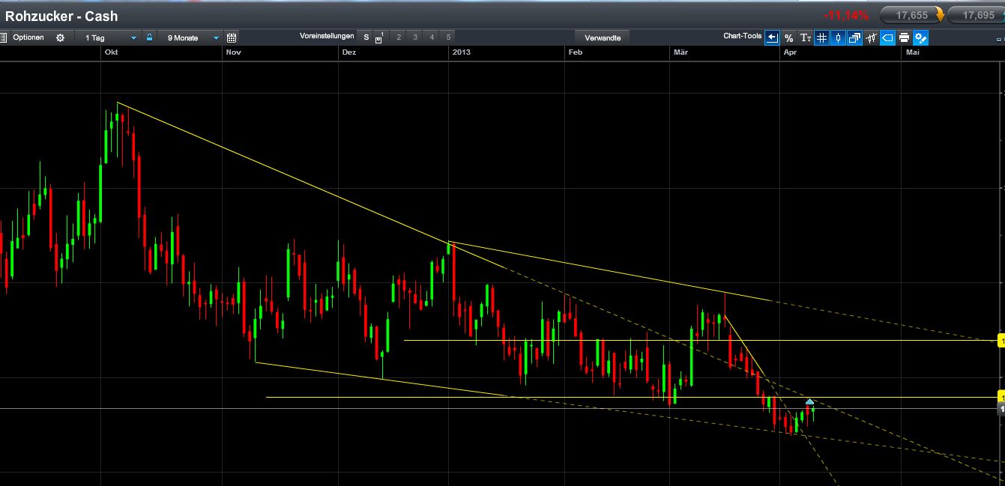The height and width of the screenshot is (486, 1005).
Task: Open the Voreinstellungen menu
Action: tap(327, 35)
